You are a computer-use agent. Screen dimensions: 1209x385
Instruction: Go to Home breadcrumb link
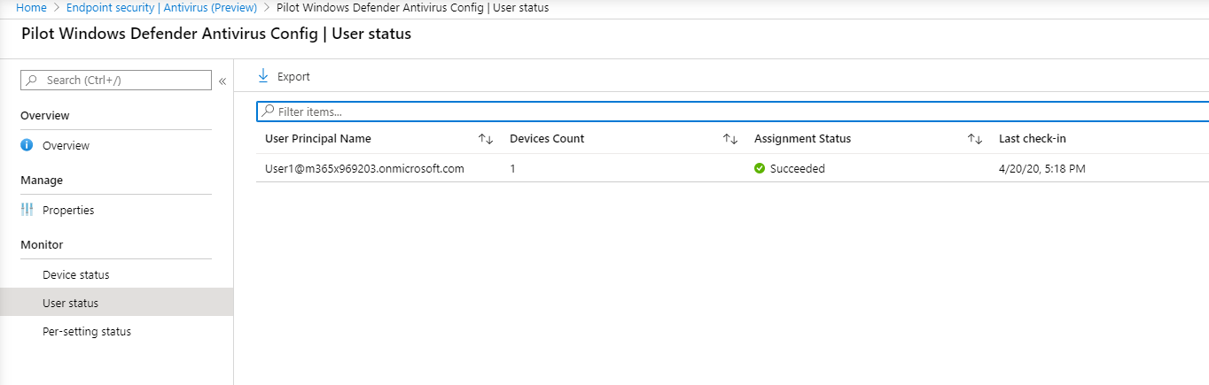pyautogui.click(x=31, y=7)
